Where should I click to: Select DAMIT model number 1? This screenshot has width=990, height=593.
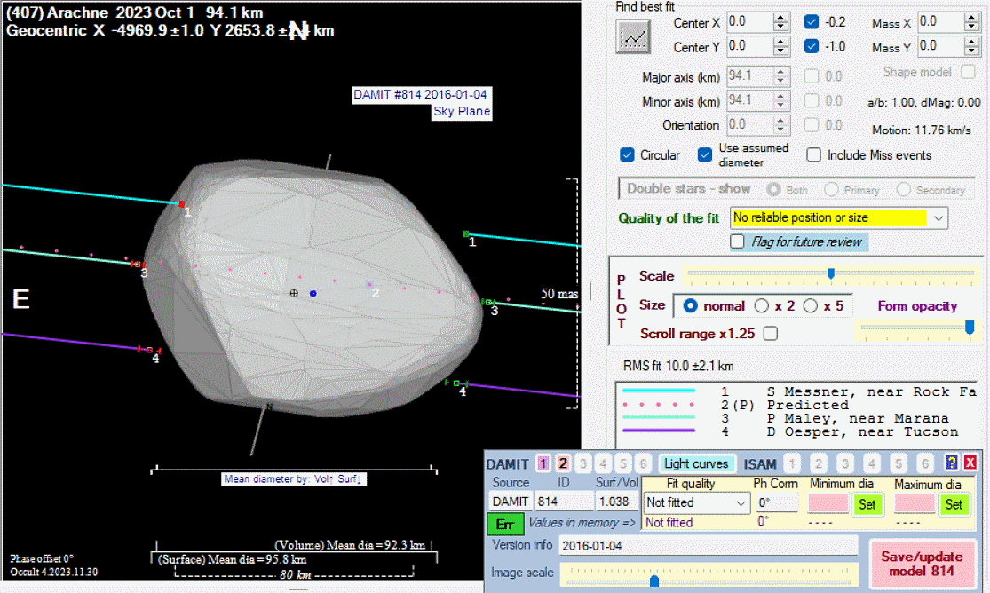point(543,463)
